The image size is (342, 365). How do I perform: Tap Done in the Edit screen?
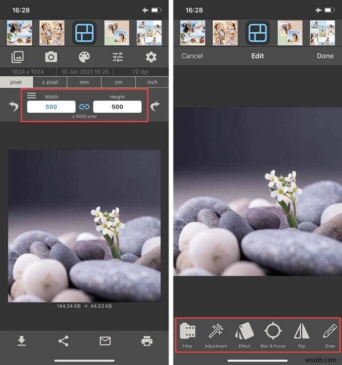click(325, 56)
